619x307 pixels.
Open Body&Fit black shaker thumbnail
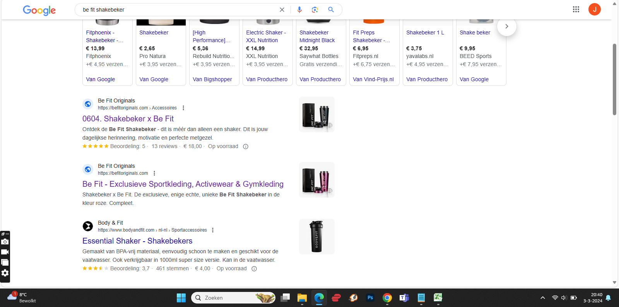coord(317,237)
